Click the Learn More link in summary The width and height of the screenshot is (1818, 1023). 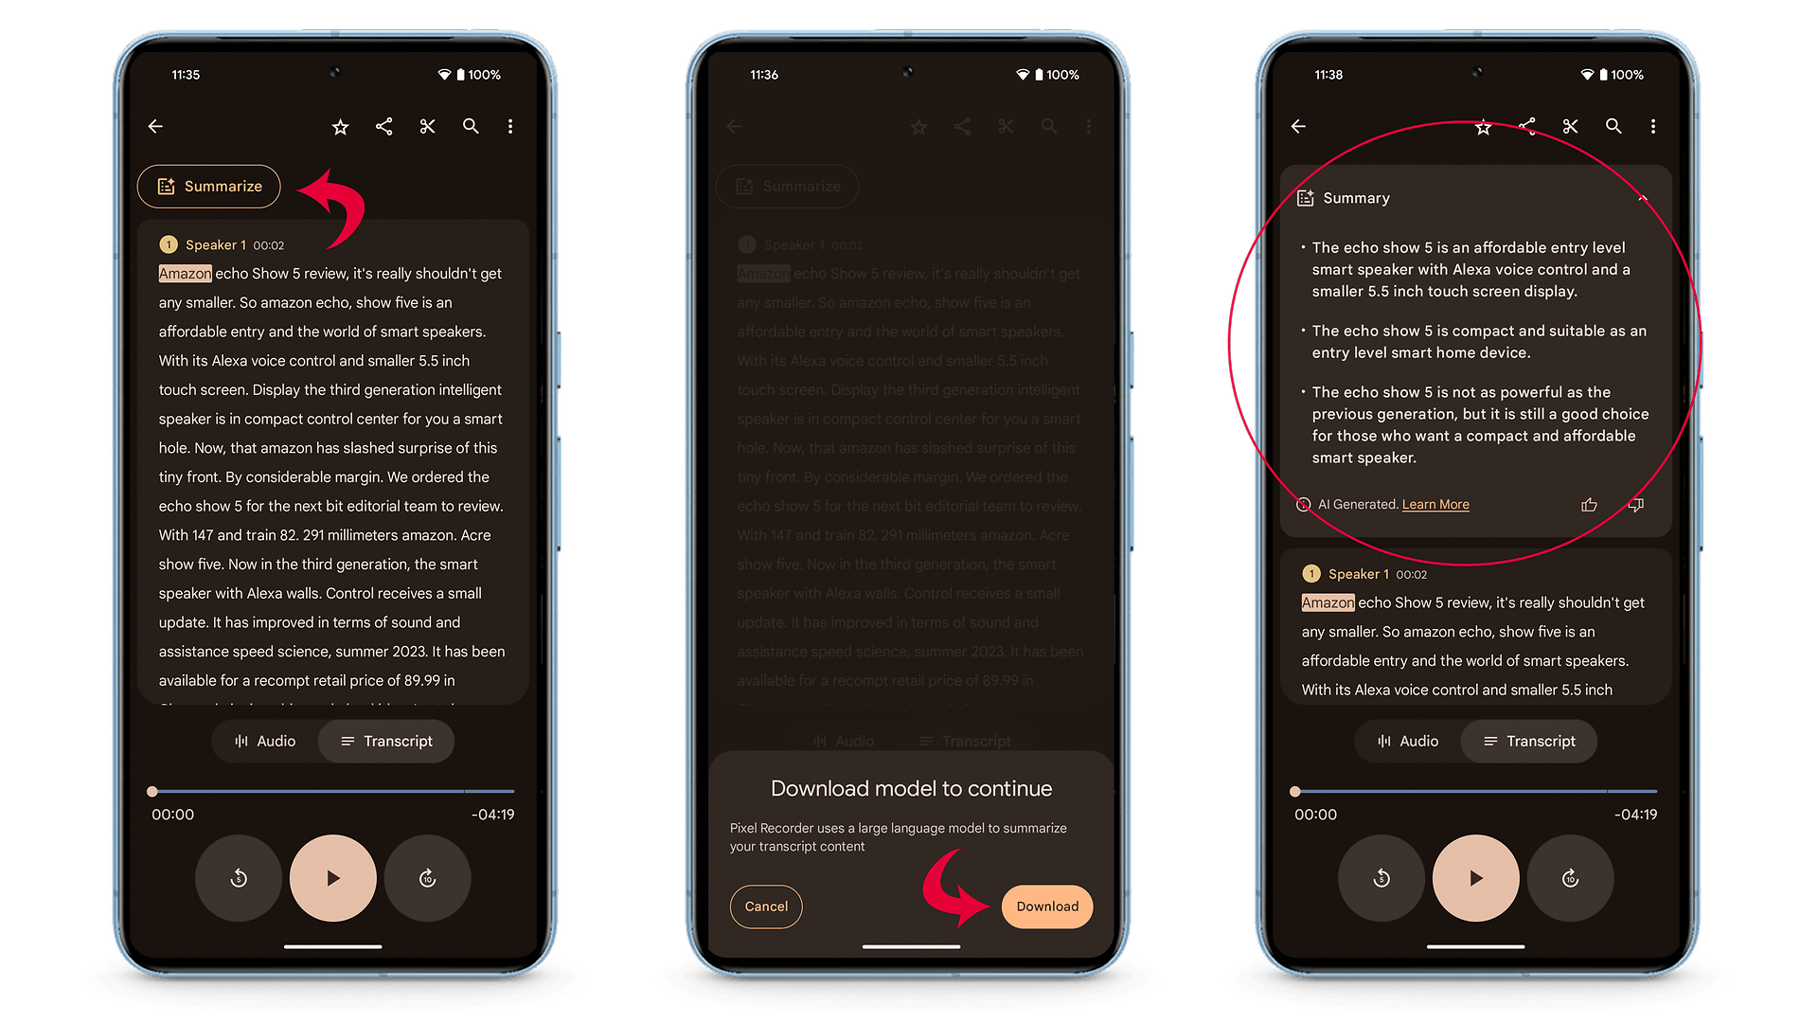point(1435,503)
